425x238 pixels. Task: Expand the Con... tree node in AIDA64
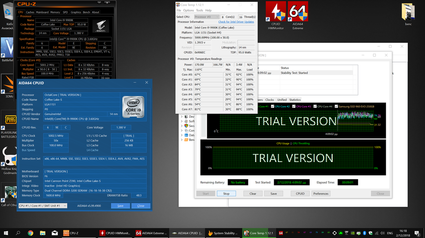tap(182, 130)
